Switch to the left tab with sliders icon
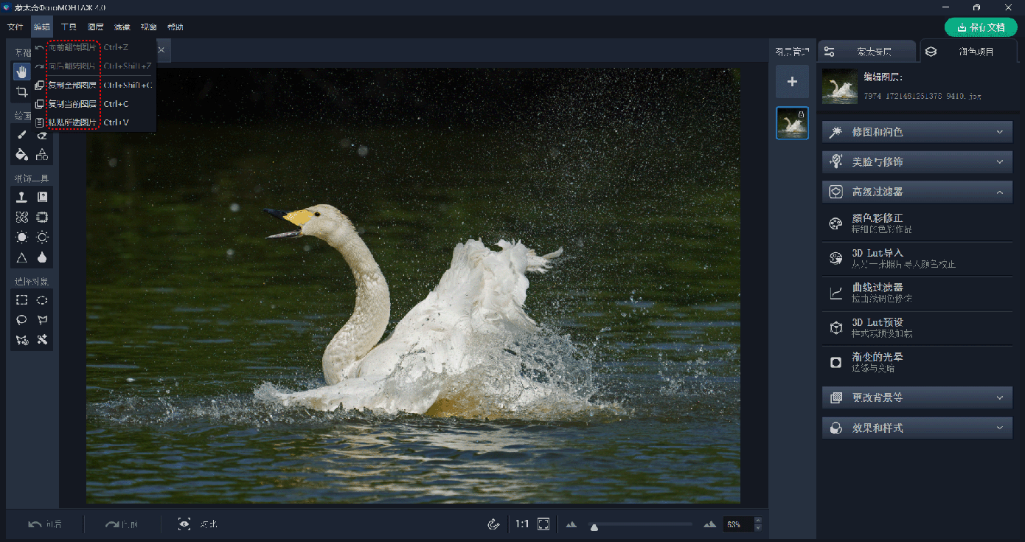1025x542 pixels. (866, 52)
